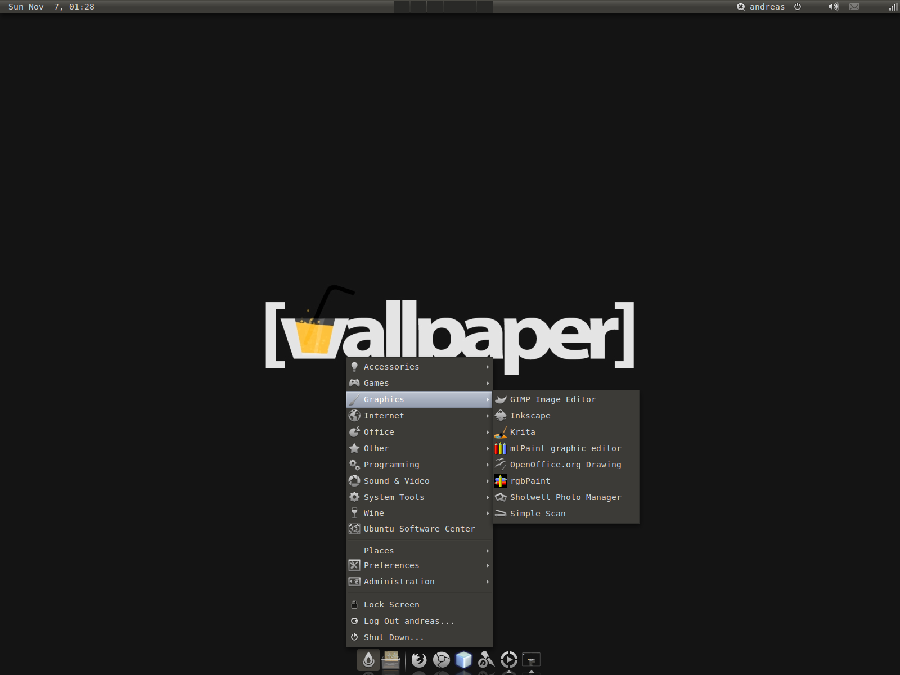Select the highlighted Graphics menu entry
This screenshot has width=900, height=675.
click(420, 399)
